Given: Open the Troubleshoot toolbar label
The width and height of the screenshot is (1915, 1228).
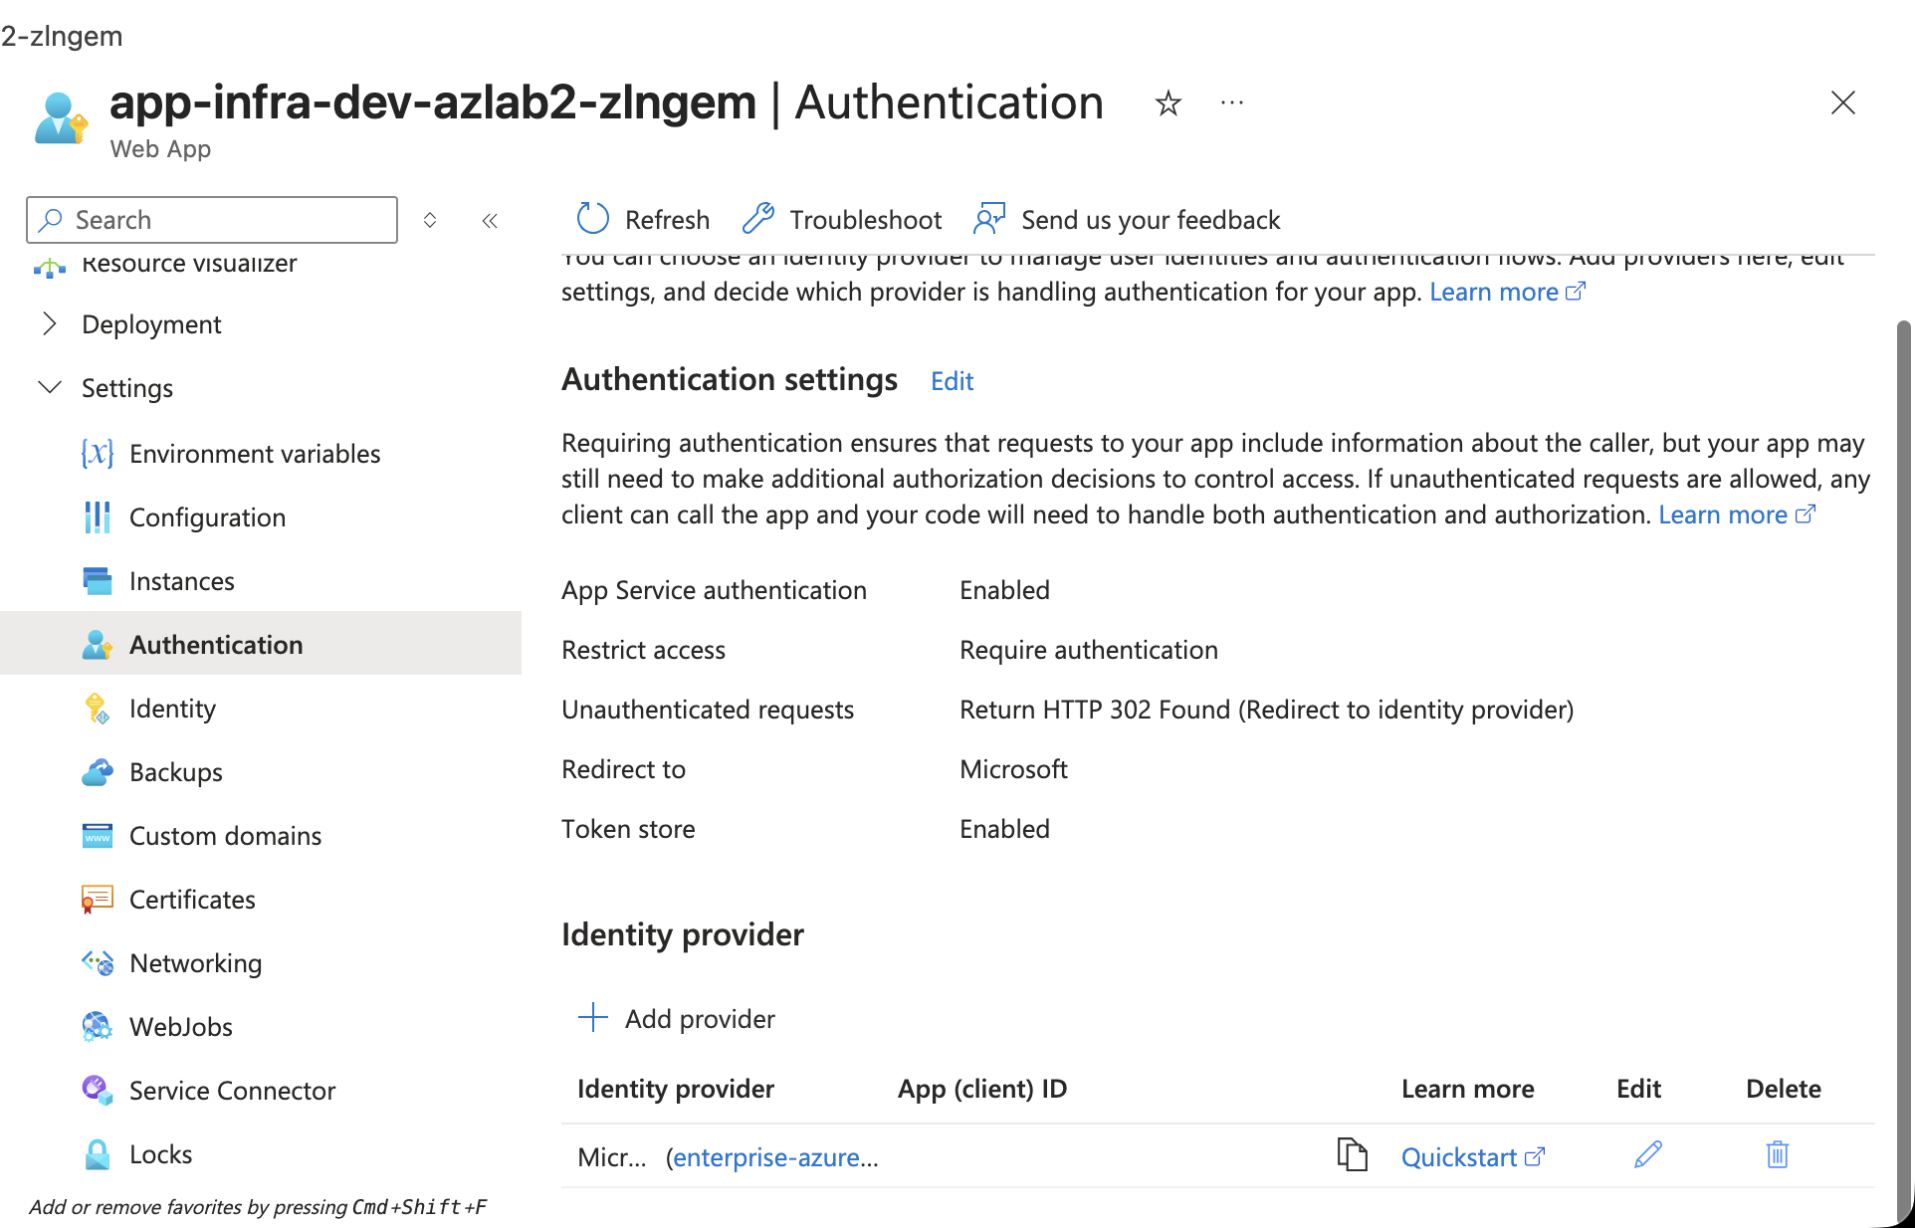Looking at the screenshot, I should (x=865, y=220).
